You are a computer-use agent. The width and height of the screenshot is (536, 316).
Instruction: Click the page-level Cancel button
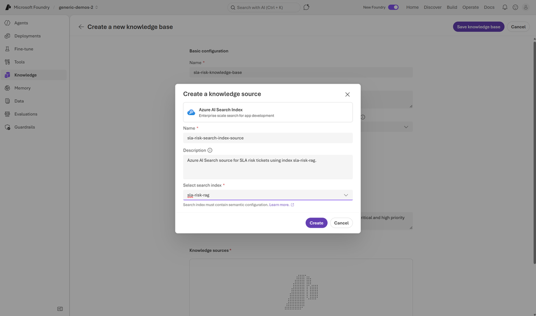(518, 27)
